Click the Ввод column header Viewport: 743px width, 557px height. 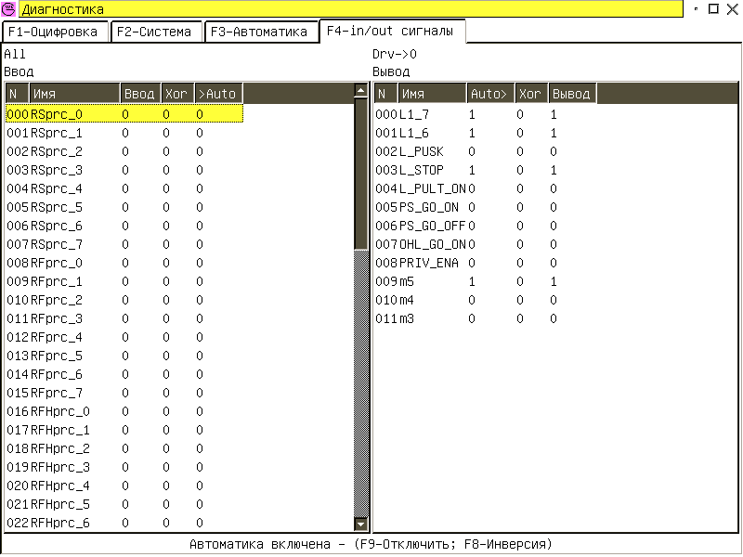[x=140, y=94]
